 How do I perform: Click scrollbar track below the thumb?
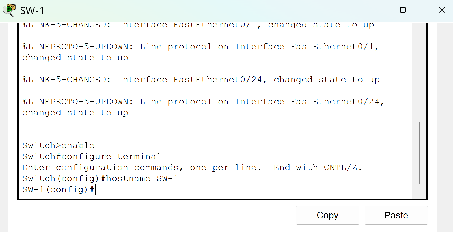[419, 191]
